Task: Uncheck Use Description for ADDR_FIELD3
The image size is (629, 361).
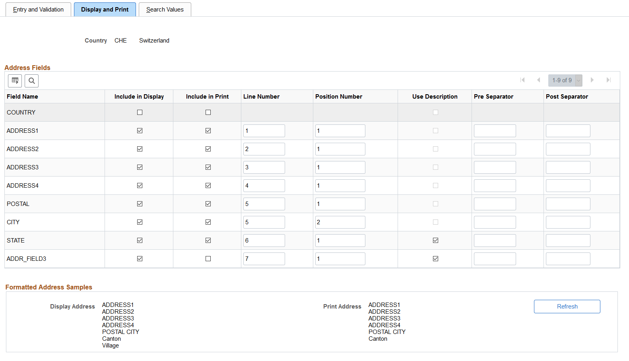Action: (x=435, y=259)
